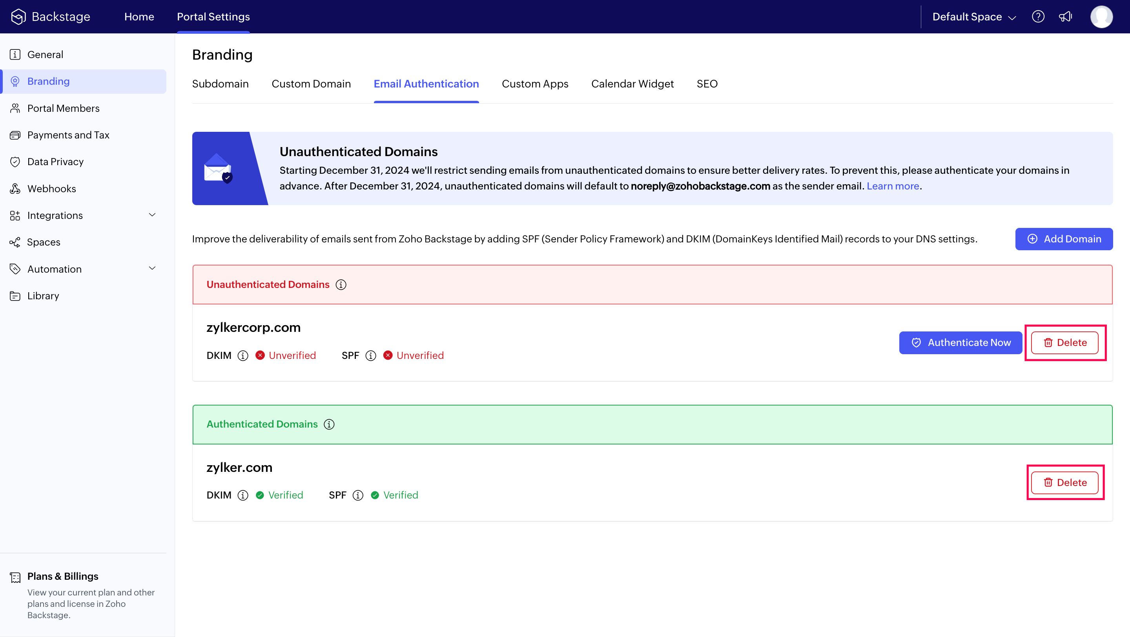This screenshot has width=1130, height=637.
Task: Switch to the Subdomain tab
Action: (x=220, y=84)
